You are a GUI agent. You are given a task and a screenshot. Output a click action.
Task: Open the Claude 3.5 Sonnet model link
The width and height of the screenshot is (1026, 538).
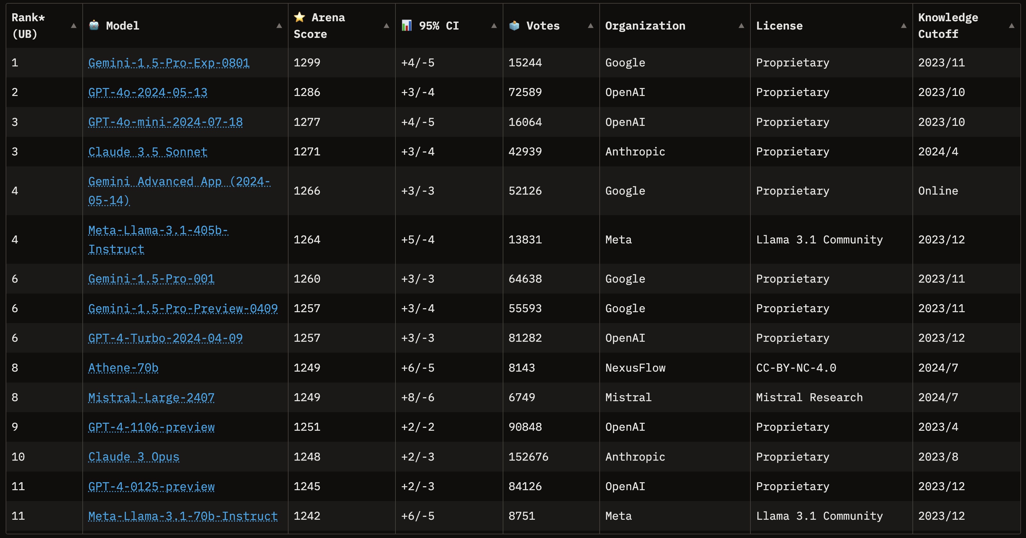click(147, 152)
